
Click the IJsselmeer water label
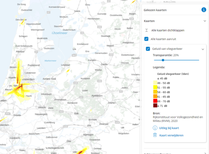coord(60,33)
